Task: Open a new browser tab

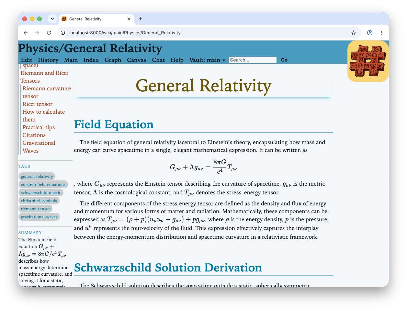Action: coord(141,19)
